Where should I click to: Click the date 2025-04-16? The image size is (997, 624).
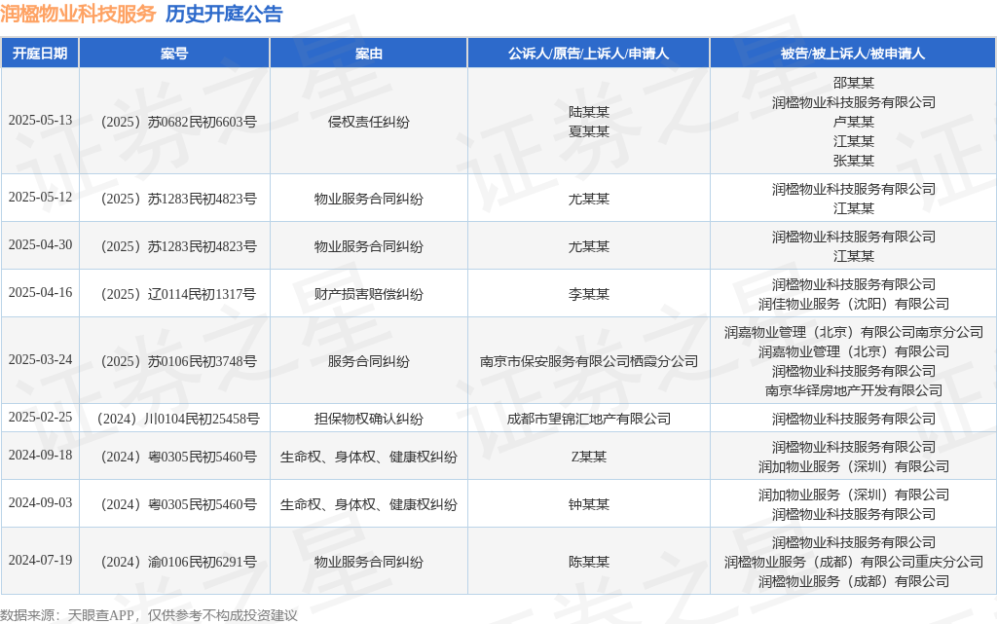[40, 292]
